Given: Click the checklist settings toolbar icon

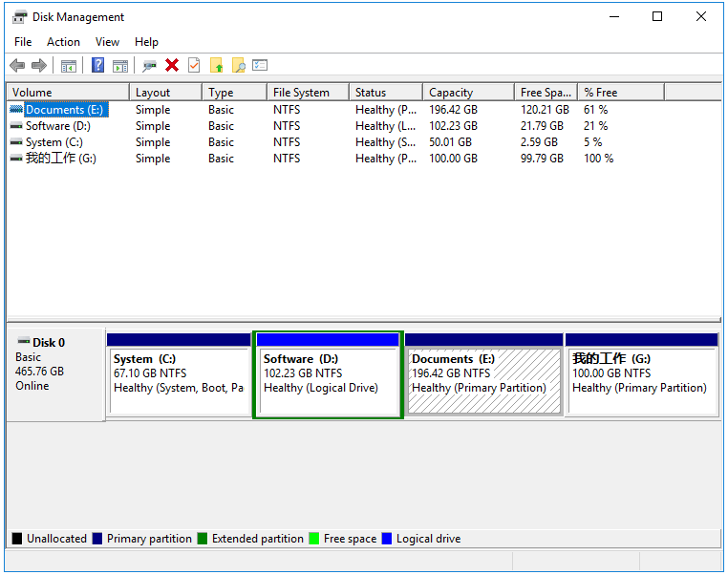Looking at the screenshot, I should coord(260,66).
